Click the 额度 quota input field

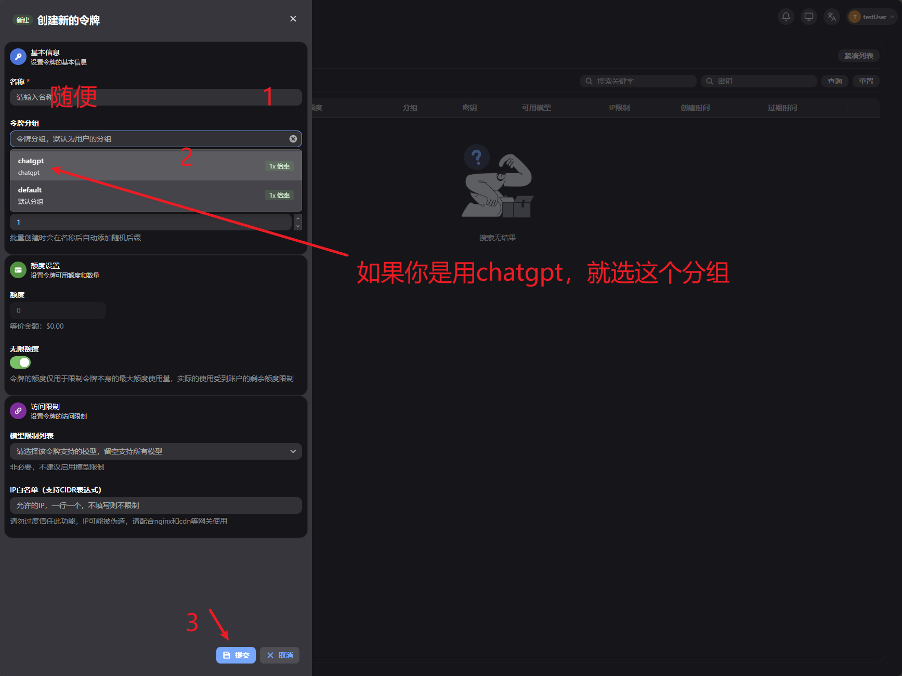pyautogui.click(x=58, y=310)
